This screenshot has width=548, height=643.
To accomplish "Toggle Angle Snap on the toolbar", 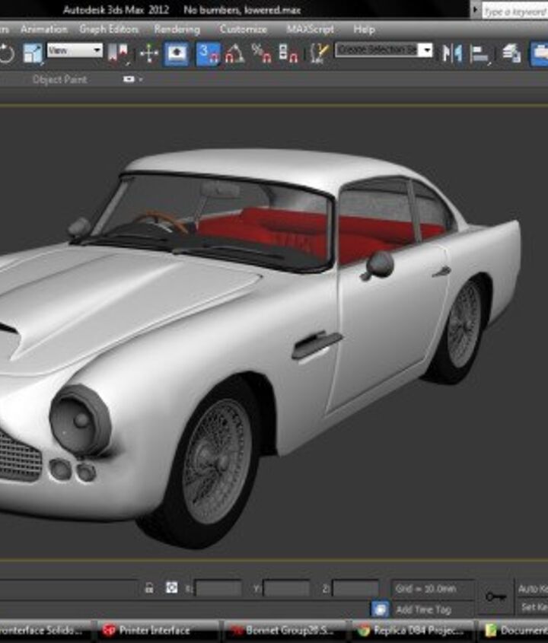I will [234, 53].
